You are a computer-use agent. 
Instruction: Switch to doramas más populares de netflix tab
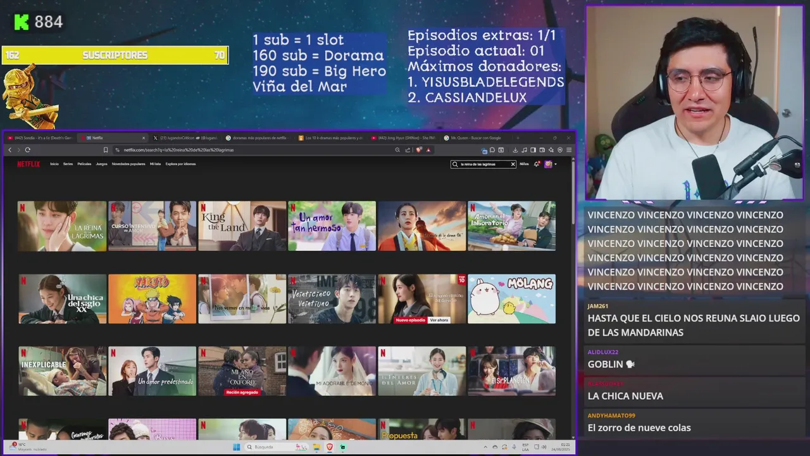click(256, 137)
